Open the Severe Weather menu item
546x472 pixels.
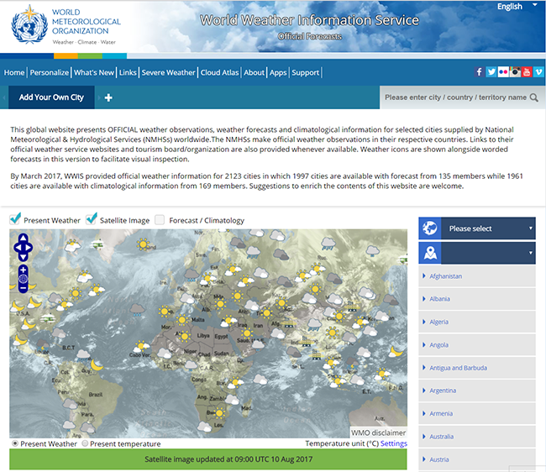tap(169, 72)
